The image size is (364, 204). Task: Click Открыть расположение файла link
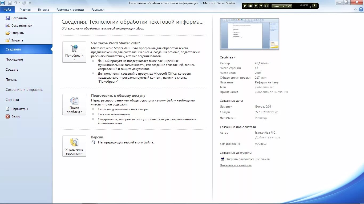click(x=248, y=159)
